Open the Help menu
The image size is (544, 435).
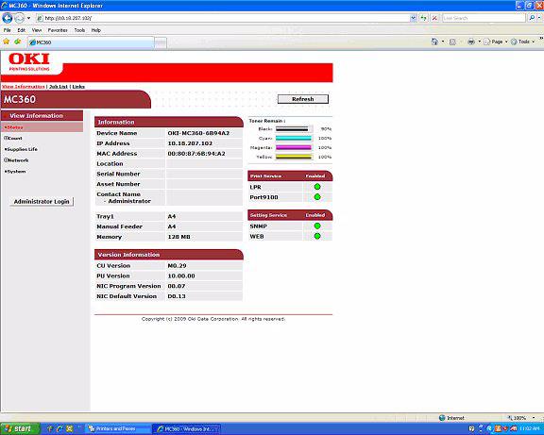(x=96, y=30)
